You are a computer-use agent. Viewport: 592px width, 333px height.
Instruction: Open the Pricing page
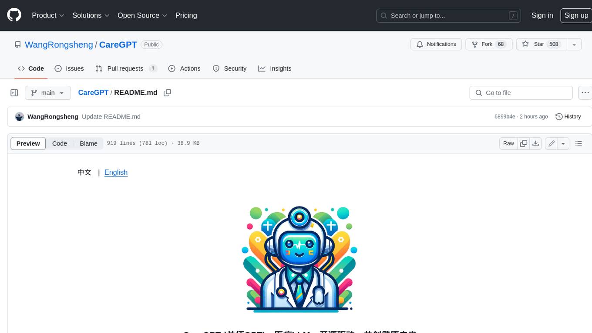pyautogui.click(x=186, y=15)
